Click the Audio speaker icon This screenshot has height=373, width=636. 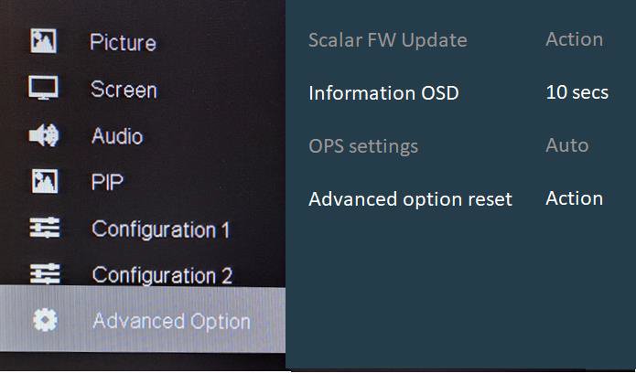tap(43, 135)
